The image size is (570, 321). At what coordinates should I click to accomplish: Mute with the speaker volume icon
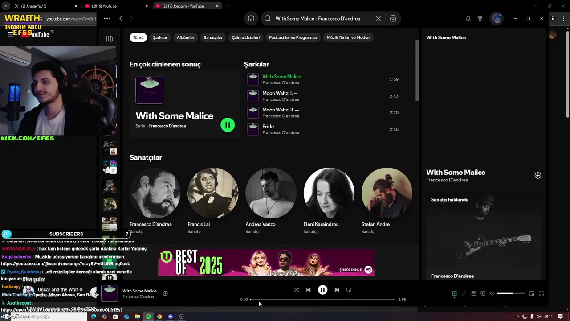[492, 293]
